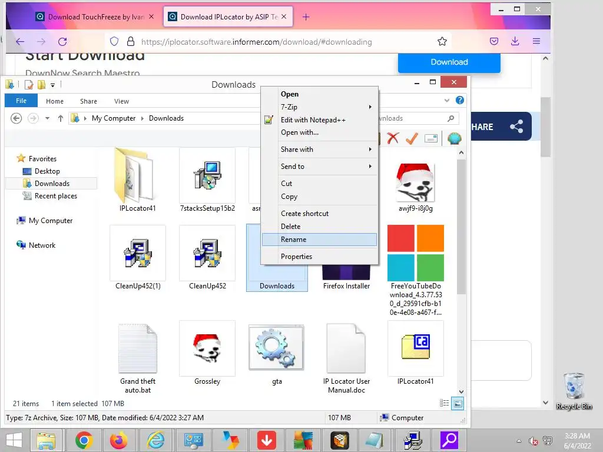603x452 pixels.
Task: Click Explorer file list scrollbar down arrow
Action: [x=462, y=391]
